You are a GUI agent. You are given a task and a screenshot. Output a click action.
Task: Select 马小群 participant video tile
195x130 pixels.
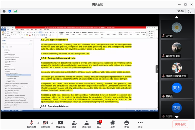click(x=176, y=29)
